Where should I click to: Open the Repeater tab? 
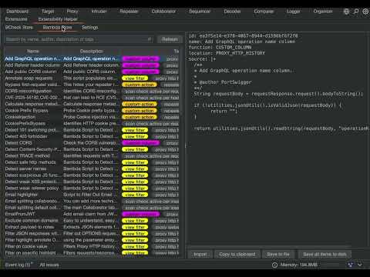pos(129,12)
